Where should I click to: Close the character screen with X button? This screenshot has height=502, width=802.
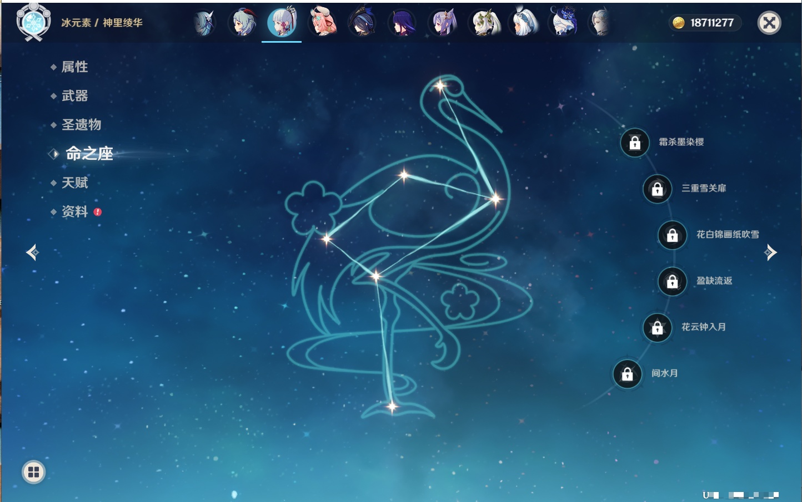pos(769,23)
